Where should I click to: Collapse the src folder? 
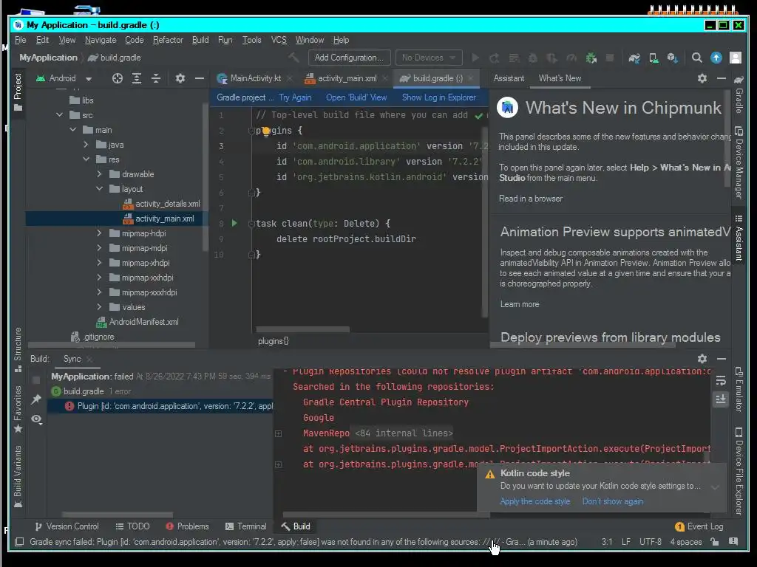[x=59, y=114]
